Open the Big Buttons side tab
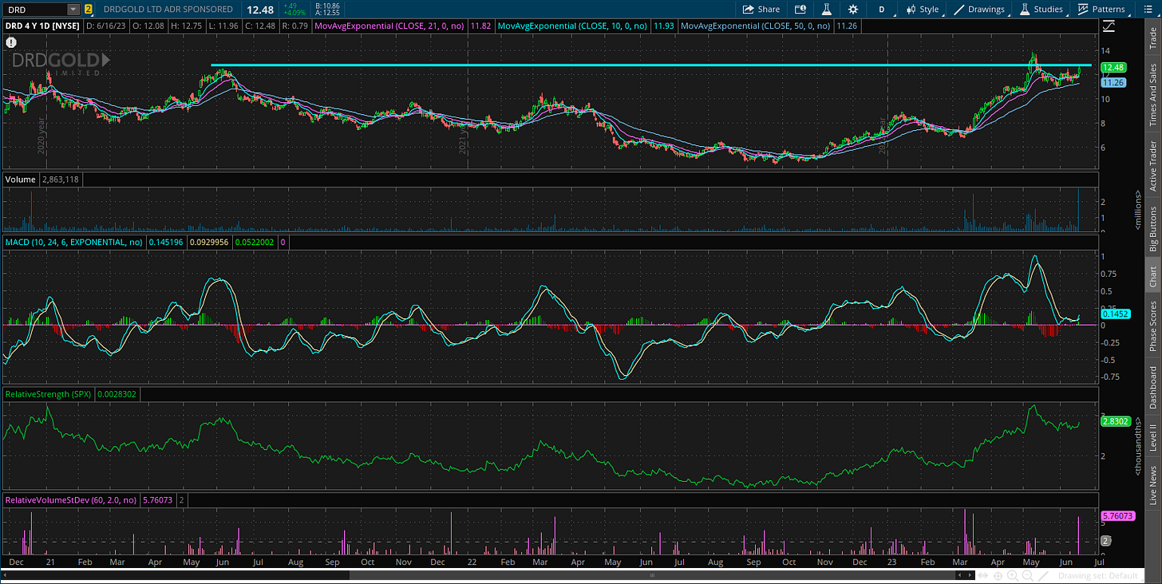This screenshot has height=584, width=1162. coord(1152,229)
